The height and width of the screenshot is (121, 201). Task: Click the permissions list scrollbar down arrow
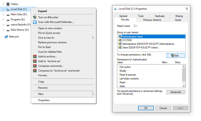coord(184,86)
